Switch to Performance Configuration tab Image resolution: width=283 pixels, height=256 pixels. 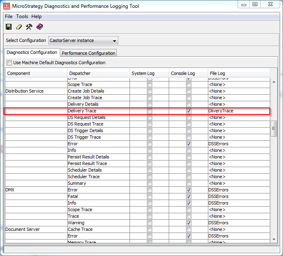(x=88, y=53)
